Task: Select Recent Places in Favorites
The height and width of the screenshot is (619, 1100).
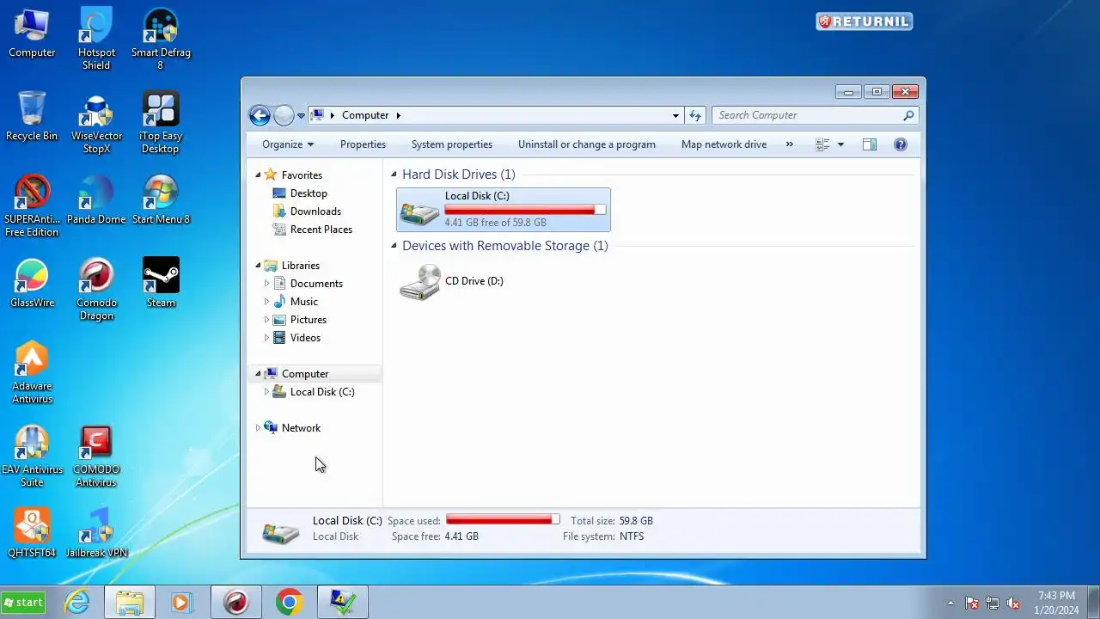Action: 321,230
